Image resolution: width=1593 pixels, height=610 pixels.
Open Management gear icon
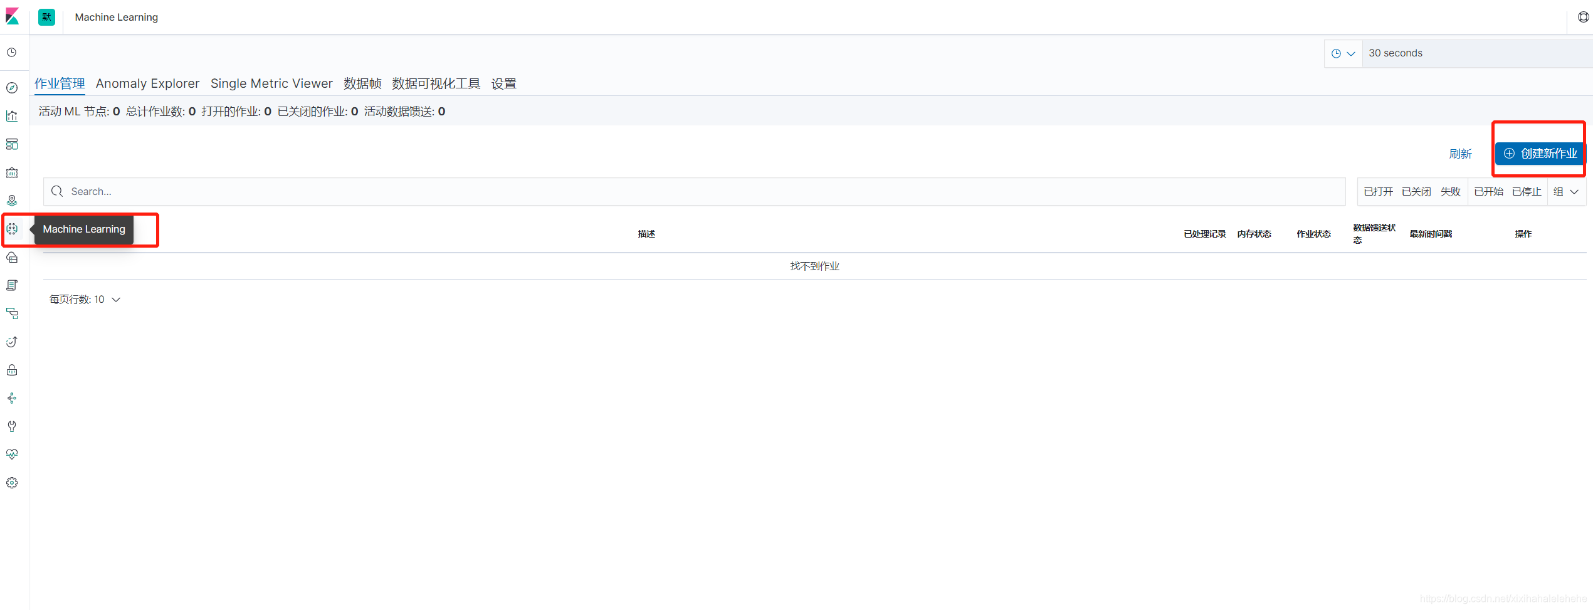(12, 483)
